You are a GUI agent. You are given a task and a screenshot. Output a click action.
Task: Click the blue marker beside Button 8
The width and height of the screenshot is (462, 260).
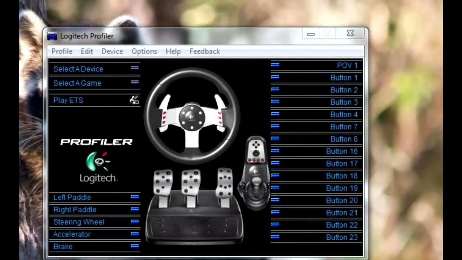[x=275, y=138]
